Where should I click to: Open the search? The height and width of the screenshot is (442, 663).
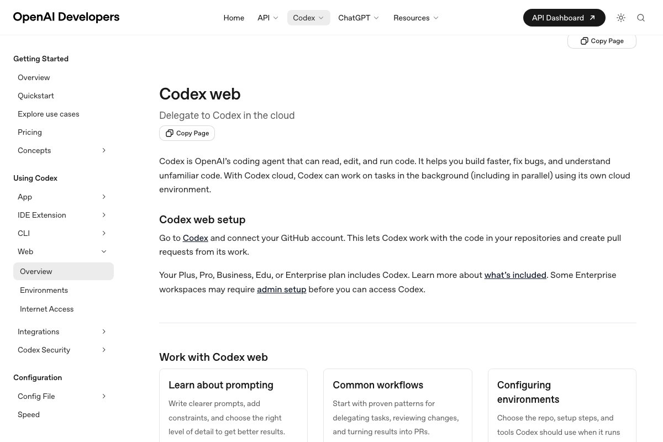(641, 17)
